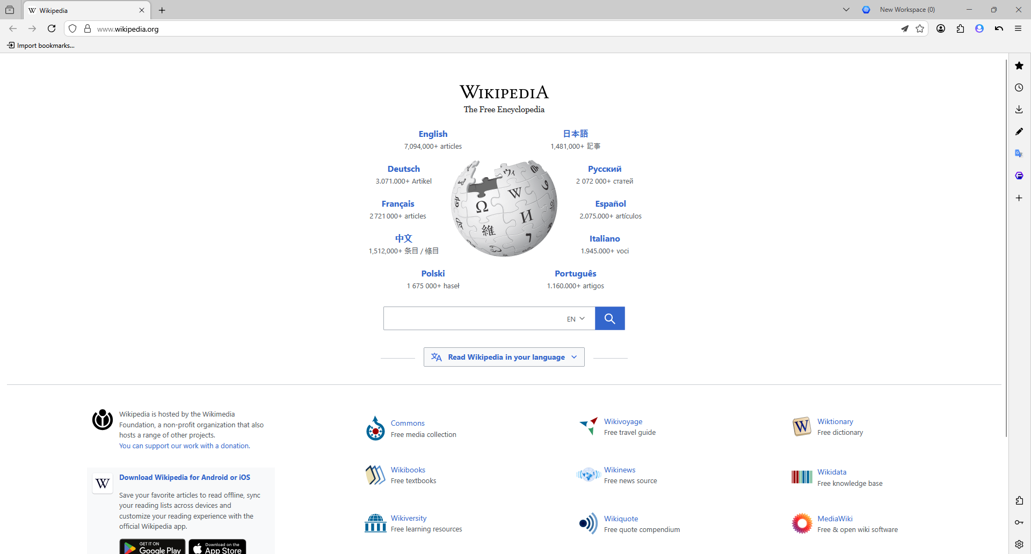The image size is (1031, 554).
Task: Click the Wikibooks logo icon
Action: (375, 475)
